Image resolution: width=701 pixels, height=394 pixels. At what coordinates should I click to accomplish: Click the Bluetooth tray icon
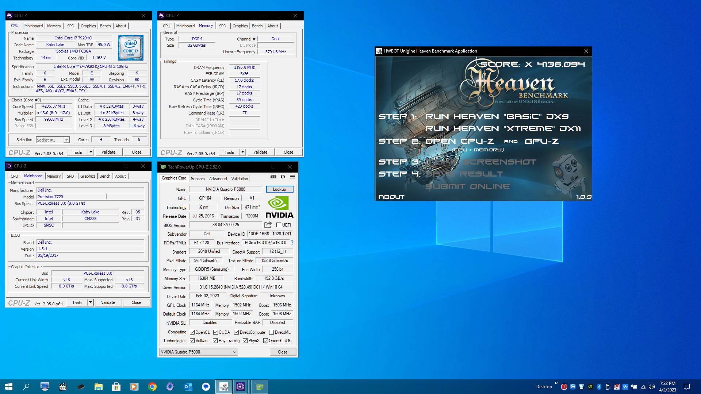599,387
